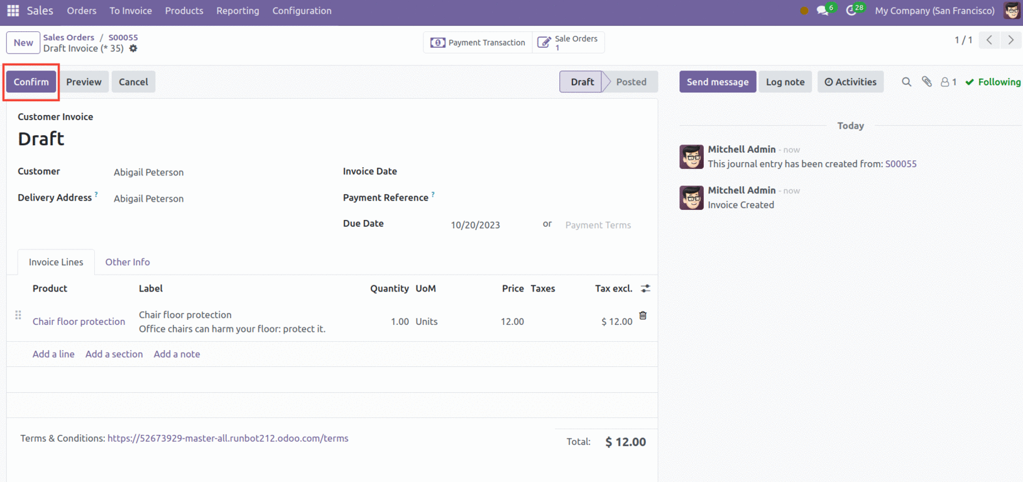
Task: Click the gear icon beside Draft Invoice
Action: click(x=133, y=48)
